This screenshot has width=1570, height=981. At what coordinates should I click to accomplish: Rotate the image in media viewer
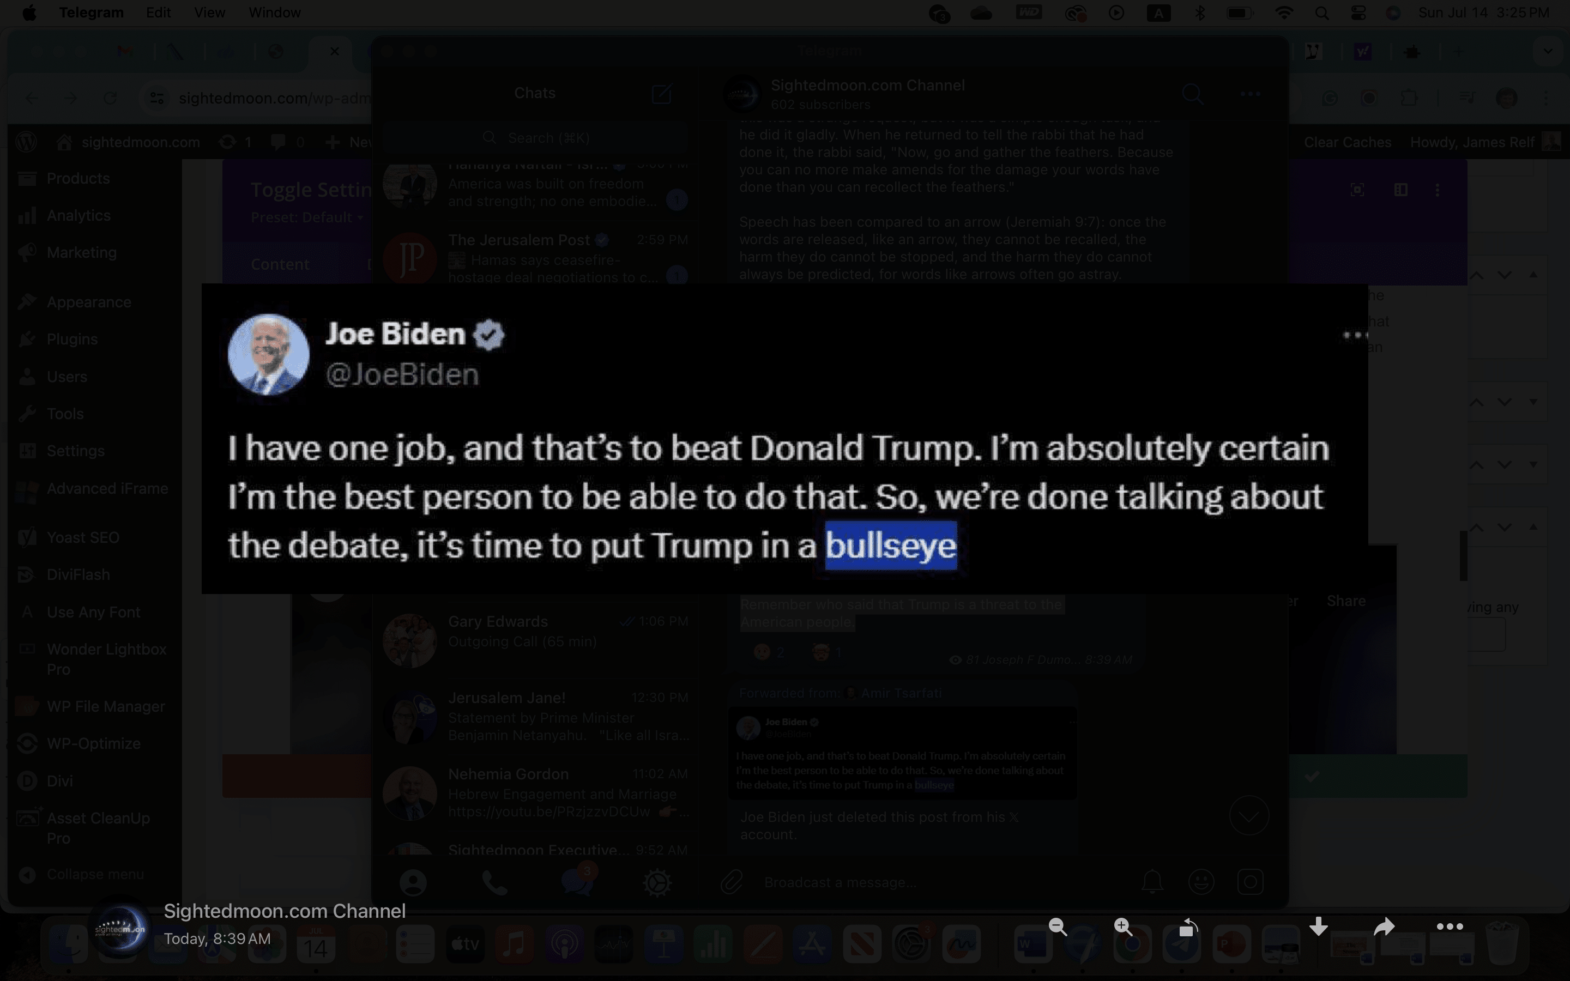(1188, 927)
